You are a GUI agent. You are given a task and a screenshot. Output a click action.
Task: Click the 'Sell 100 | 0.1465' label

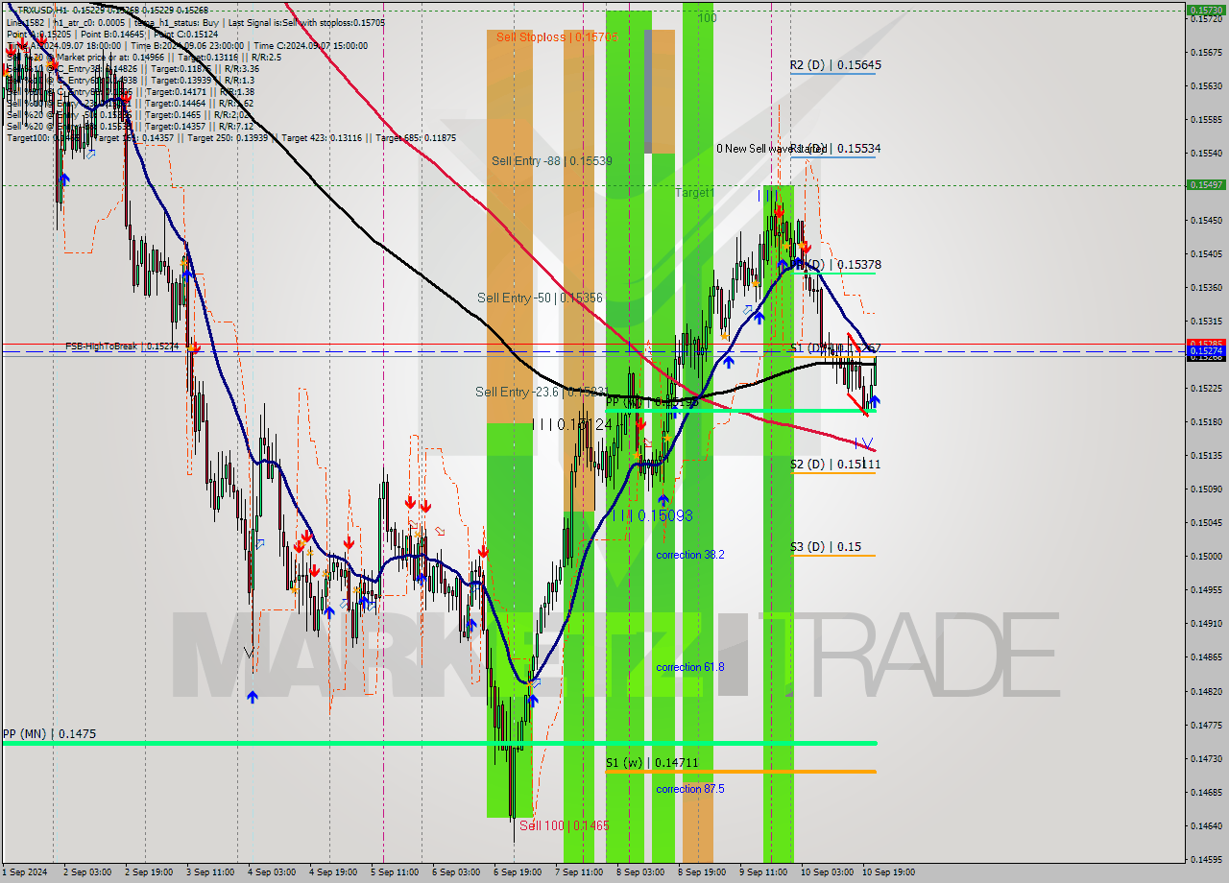point(564,825)
